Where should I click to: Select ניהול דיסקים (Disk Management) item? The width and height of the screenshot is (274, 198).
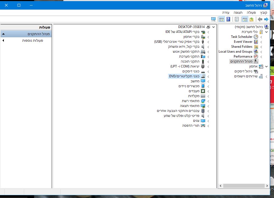[x=244, y=71]
